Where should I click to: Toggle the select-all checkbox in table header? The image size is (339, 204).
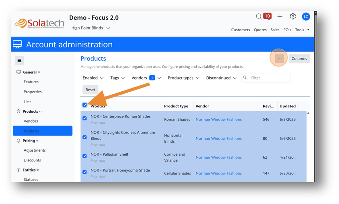84,105
